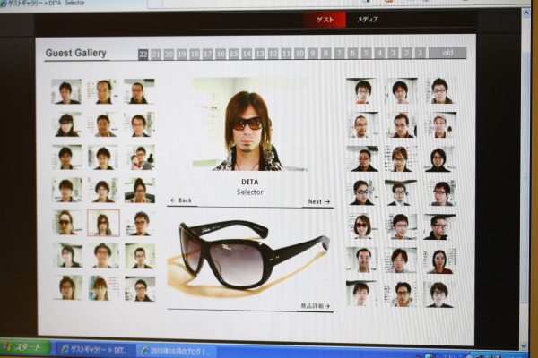538x358 pixels.
Task: Open gallery page 4
Action: (380, 53)
